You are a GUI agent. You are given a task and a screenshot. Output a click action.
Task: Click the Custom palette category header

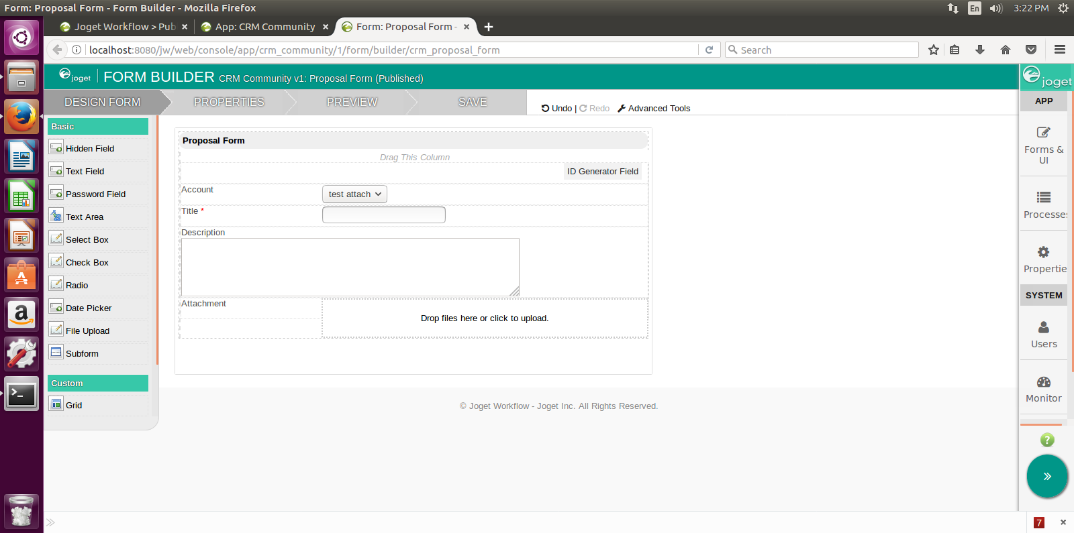(x=98, y=383)
